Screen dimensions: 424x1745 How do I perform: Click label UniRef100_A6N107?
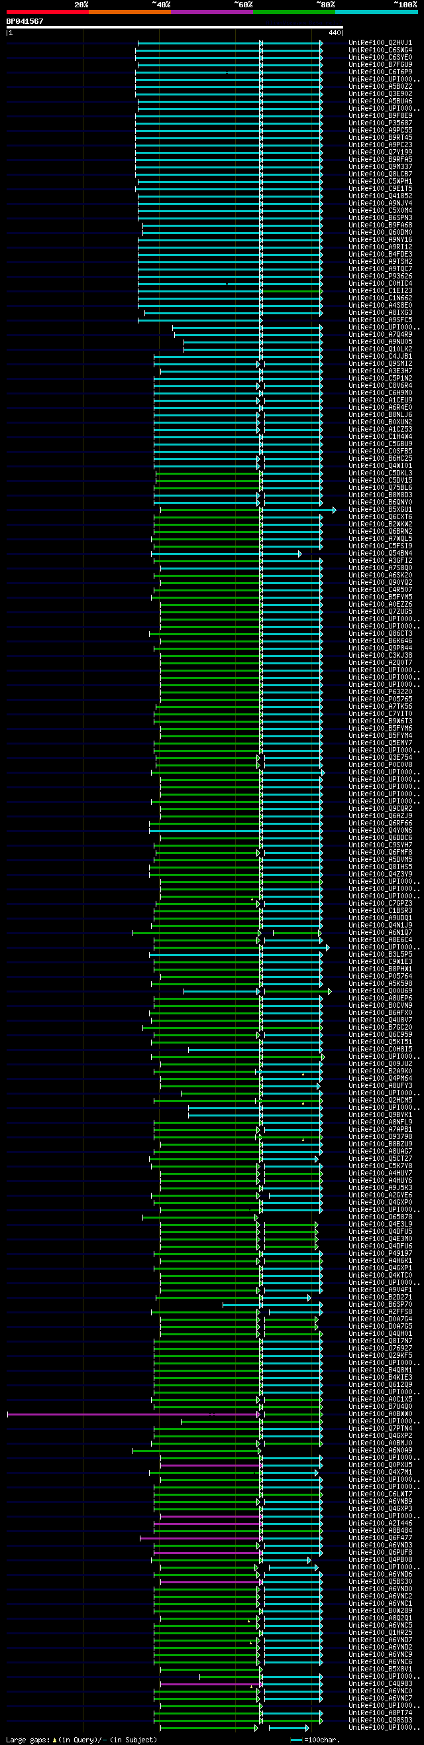coord(380,932)
